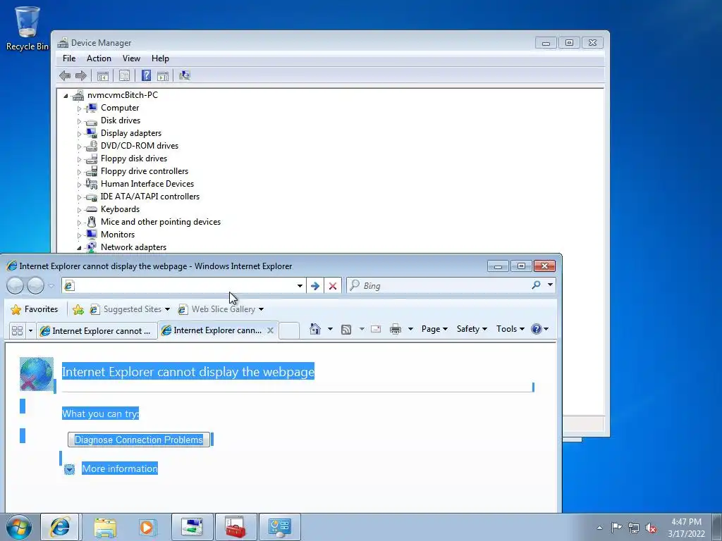Click Scan for hardware changes icon
Screen dimensions: 722x541
coord(185,75)
